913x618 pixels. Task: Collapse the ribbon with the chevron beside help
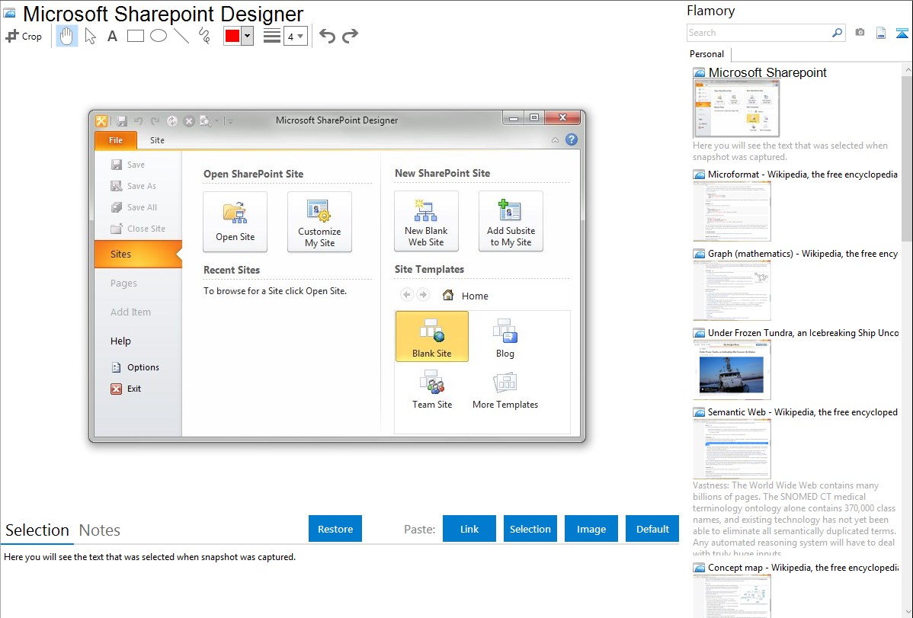(x=555, y=139)
